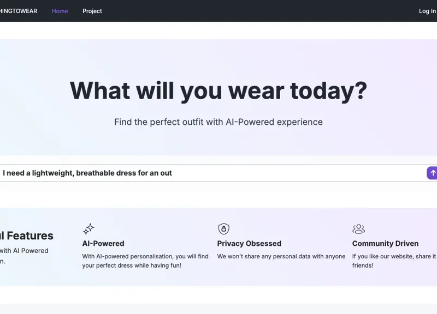Click the shield lock privacy icon

click(x=223, y=229)
